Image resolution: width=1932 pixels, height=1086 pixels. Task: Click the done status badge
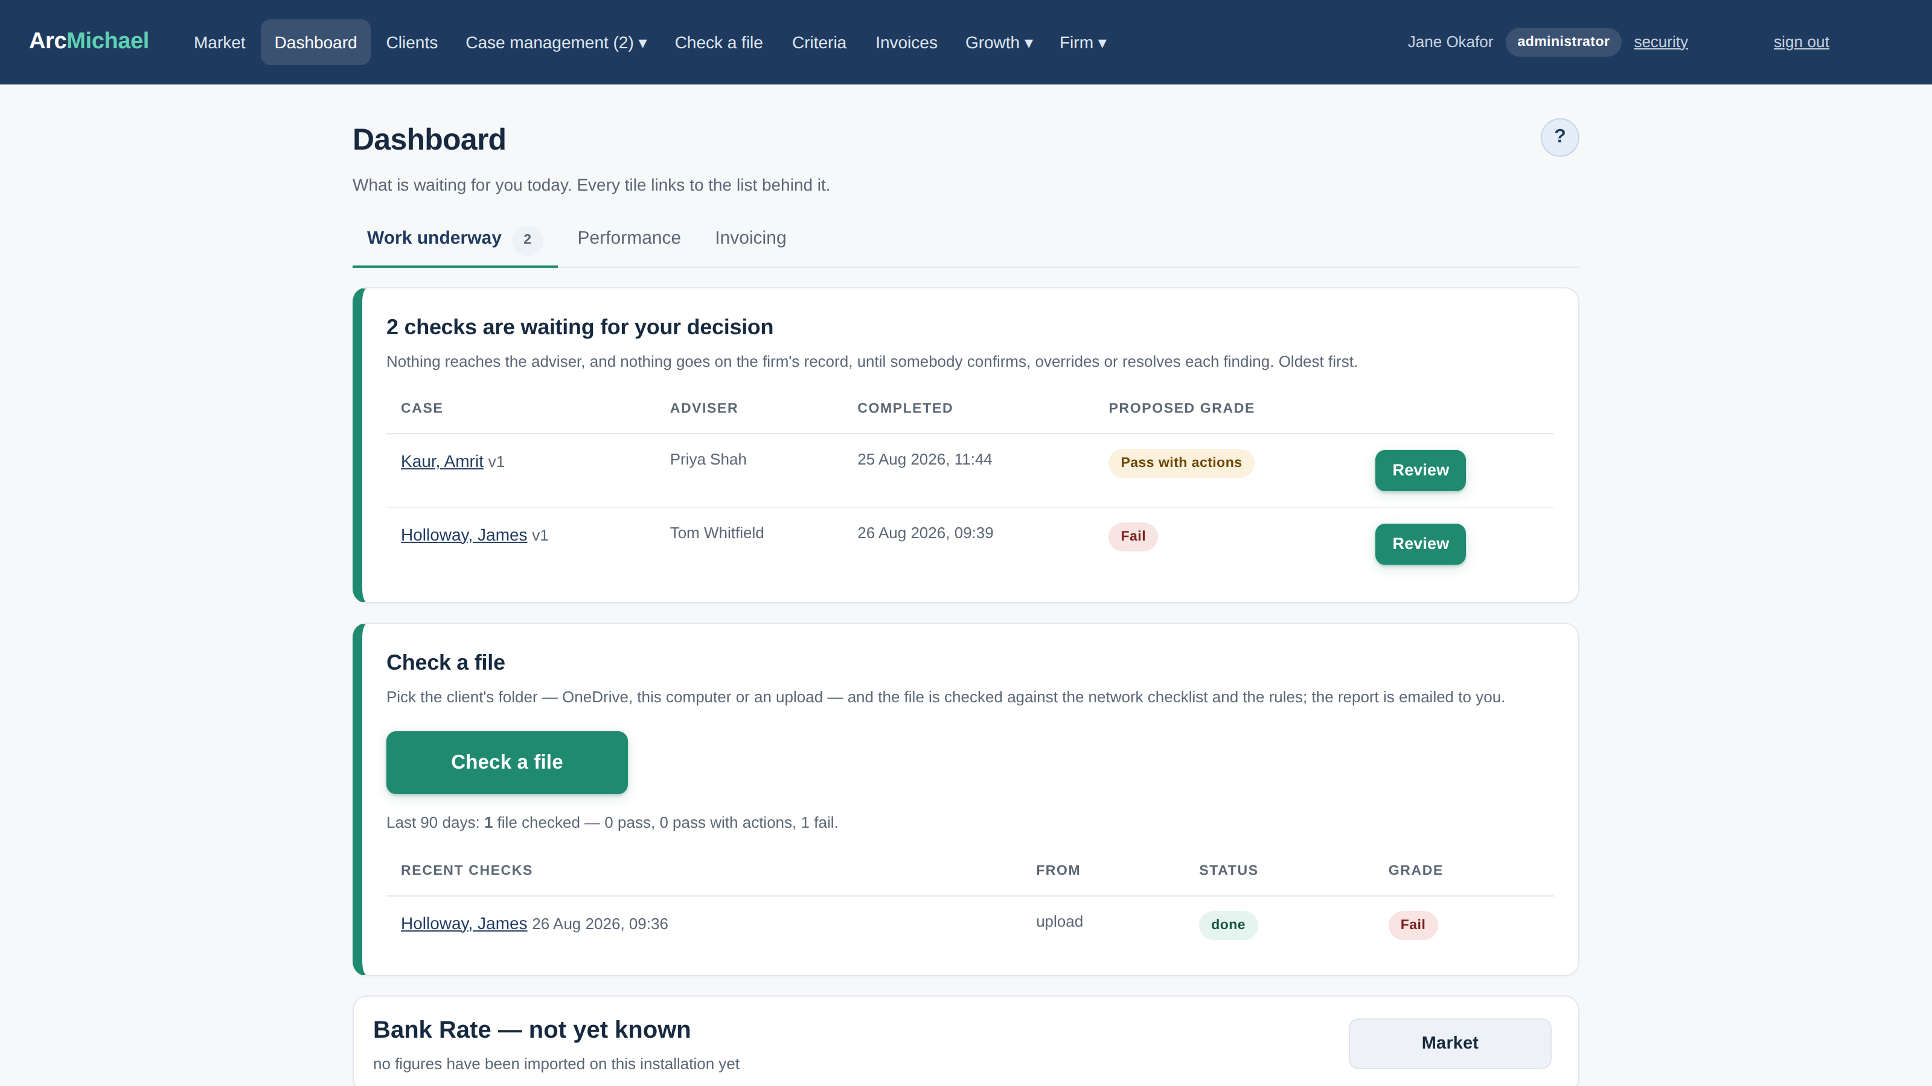[x=1228, y=925]
